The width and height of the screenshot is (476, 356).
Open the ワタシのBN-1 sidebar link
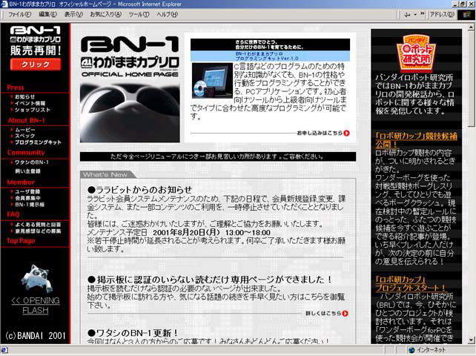coord(32,162)
